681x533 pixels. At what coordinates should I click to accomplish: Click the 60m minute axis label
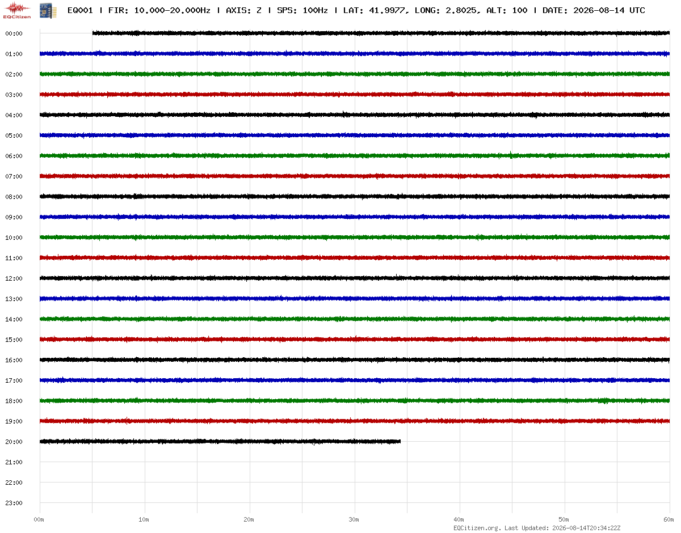[x=669, y=519]
